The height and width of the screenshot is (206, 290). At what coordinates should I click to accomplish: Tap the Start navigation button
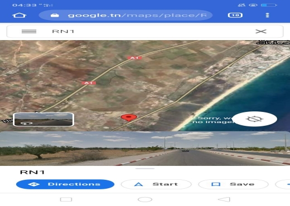click(x=156, y=184)
